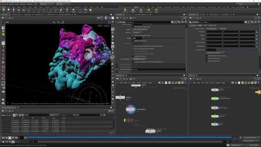Enable Keep Position When Parenting checkbox
261x147 pixels.
pyautogui.click(x=207, y=56)
